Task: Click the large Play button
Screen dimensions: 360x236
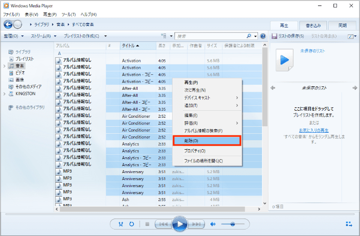Action: (180, 224)
